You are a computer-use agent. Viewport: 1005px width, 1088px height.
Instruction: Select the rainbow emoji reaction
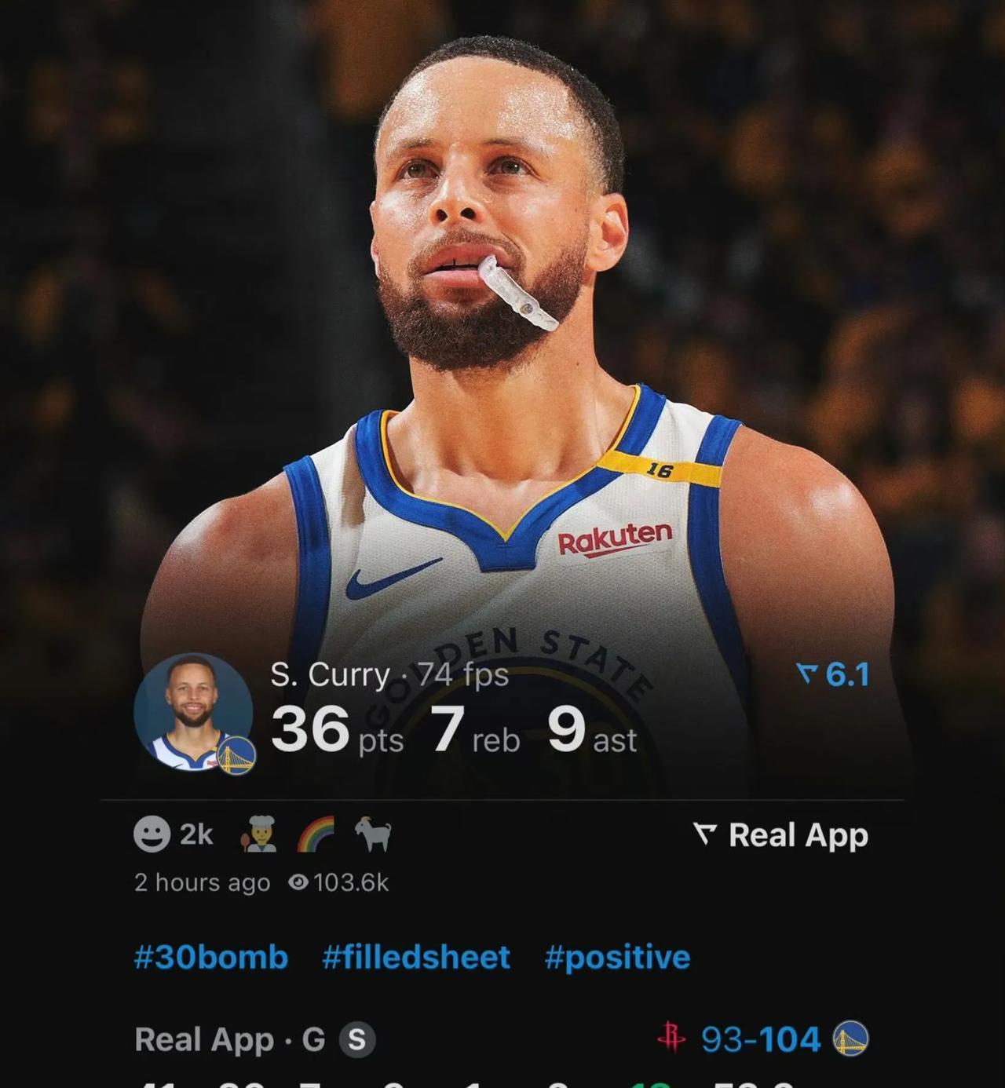316,834
